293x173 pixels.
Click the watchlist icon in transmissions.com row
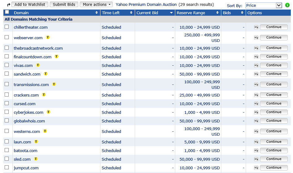click(x=256, y=84)
